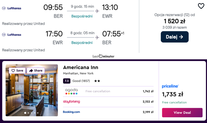
Task: Click the 1,742 zł agoda price
Action: coord(148,91)
